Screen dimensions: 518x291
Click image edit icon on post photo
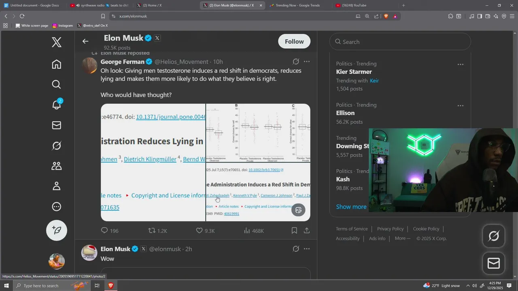click(299, 210)
